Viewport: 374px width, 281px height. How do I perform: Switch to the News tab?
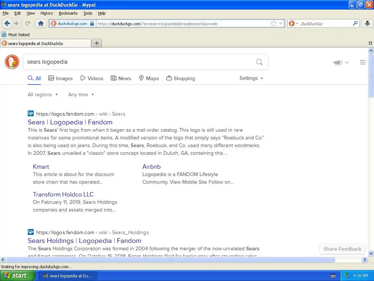(121, 78)
